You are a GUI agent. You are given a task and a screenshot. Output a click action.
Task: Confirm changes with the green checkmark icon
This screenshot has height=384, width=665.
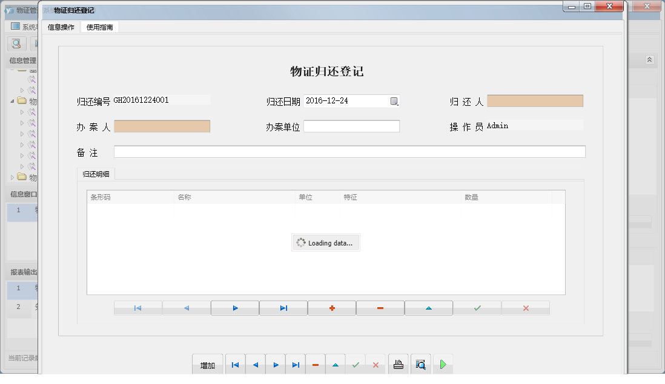[x=477, y=308]
